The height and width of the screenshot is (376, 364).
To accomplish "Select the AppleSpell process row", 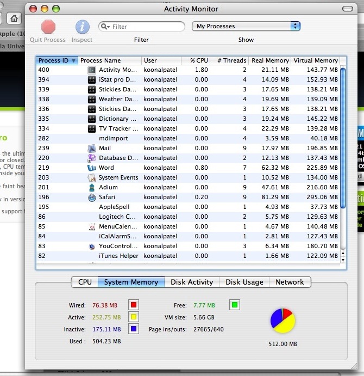I will tap(188, 207).
